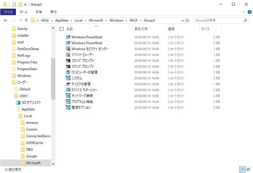Click the プログラムと機能 shortcut icon

[68, 102]
